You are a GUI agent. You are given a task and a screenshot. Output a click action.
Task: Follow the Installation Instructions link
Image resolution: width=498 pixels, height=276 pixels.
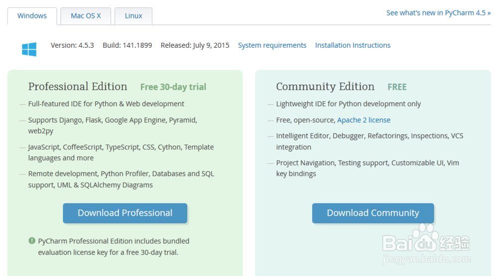point(353,45)
